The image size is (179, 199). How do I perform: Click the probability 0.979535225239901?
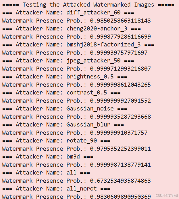(x=120, y=148)
